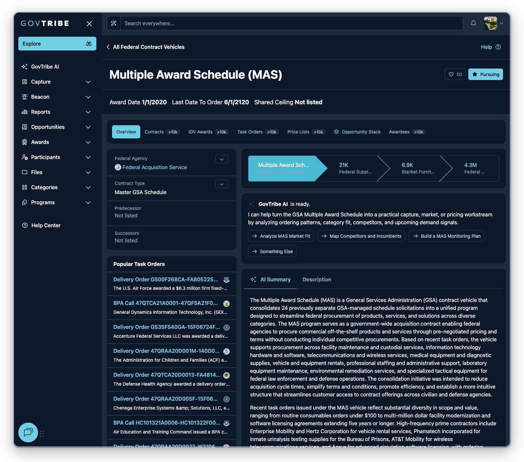
Task: Open the chat bubble widget
Action: [28, 432]
